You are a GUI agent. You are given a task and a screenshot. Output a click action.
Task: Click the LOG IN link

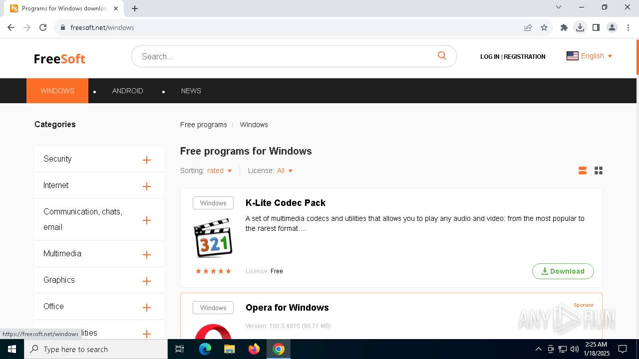490,57
